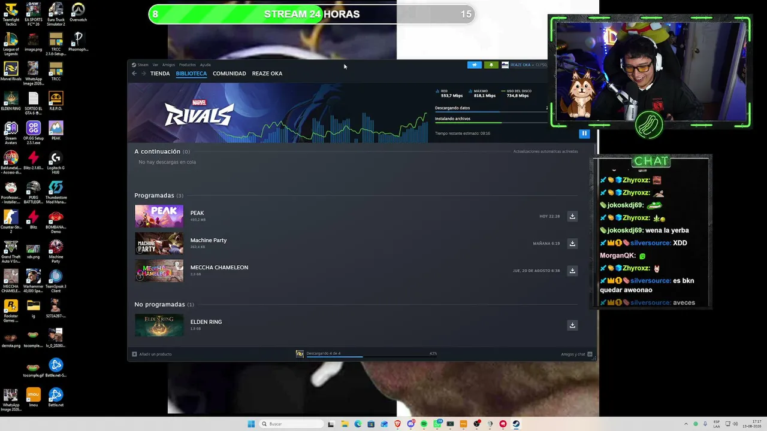The height and width of the screenshot is (431, 767).
Task: Select the R.E.P.O. desktop icon
Action: [x=56, y=101]
